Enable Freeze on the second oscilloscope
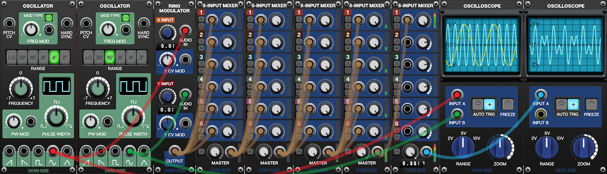The height and width of the screenshot is (174, 607). (592, 103)
